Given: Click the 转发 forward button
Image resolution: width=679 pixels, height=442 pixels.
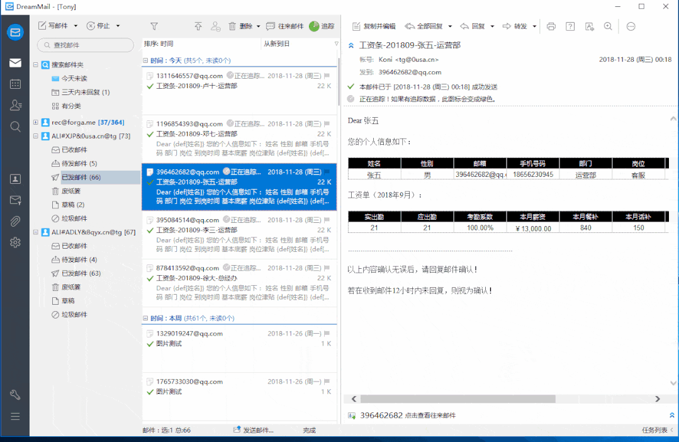Looking at the screenshot, I should click(515, 26).
